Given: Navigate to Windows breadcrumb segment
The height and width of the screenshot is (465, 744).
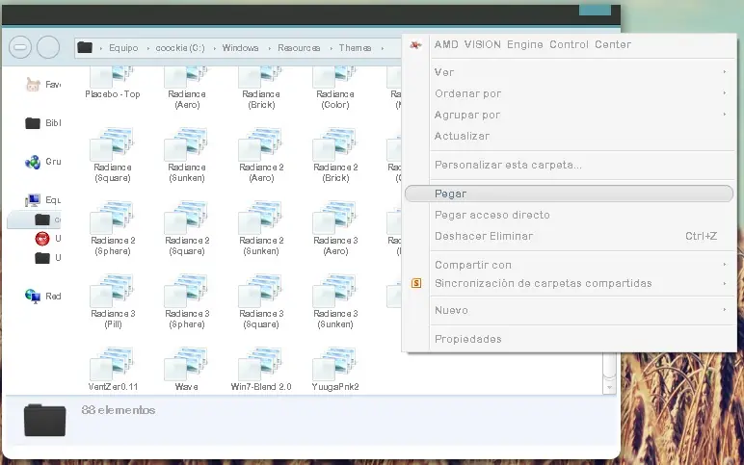Looking at the screenshot, I should (x=240, y=48).
